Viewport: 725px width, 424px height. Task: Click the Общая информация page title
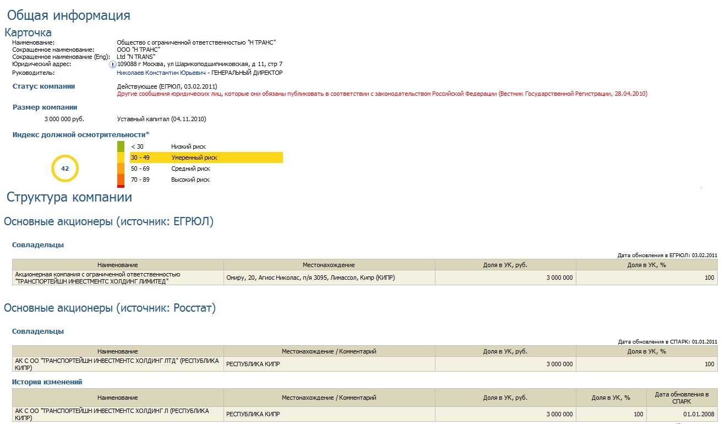pos(68,15)
